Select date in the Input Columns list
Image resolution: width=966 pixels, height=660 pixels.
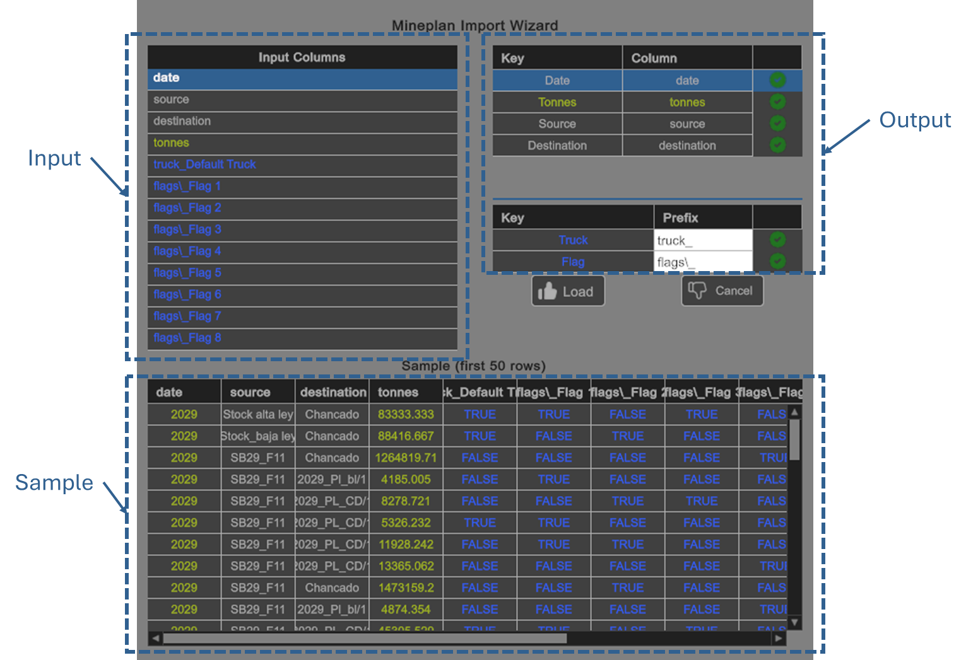pyautogui.click(x=302, y=78)
